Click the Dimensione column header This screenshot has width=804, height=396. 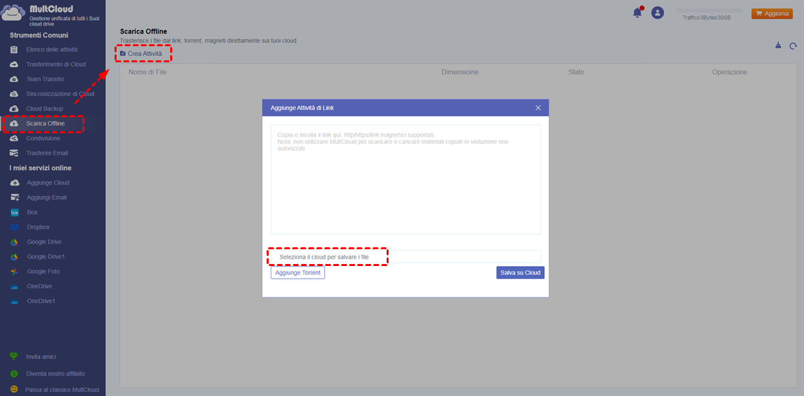click(x=460, y=72)
